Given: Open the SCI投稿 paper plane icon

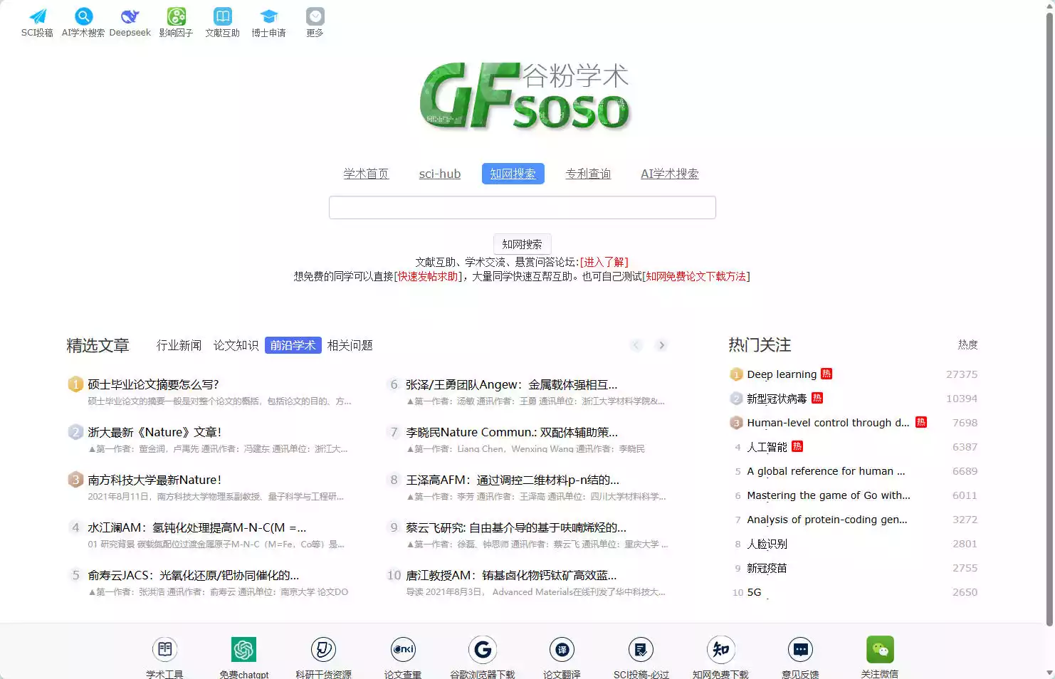Looking at the screenshot, I should [x=38, y=16].
